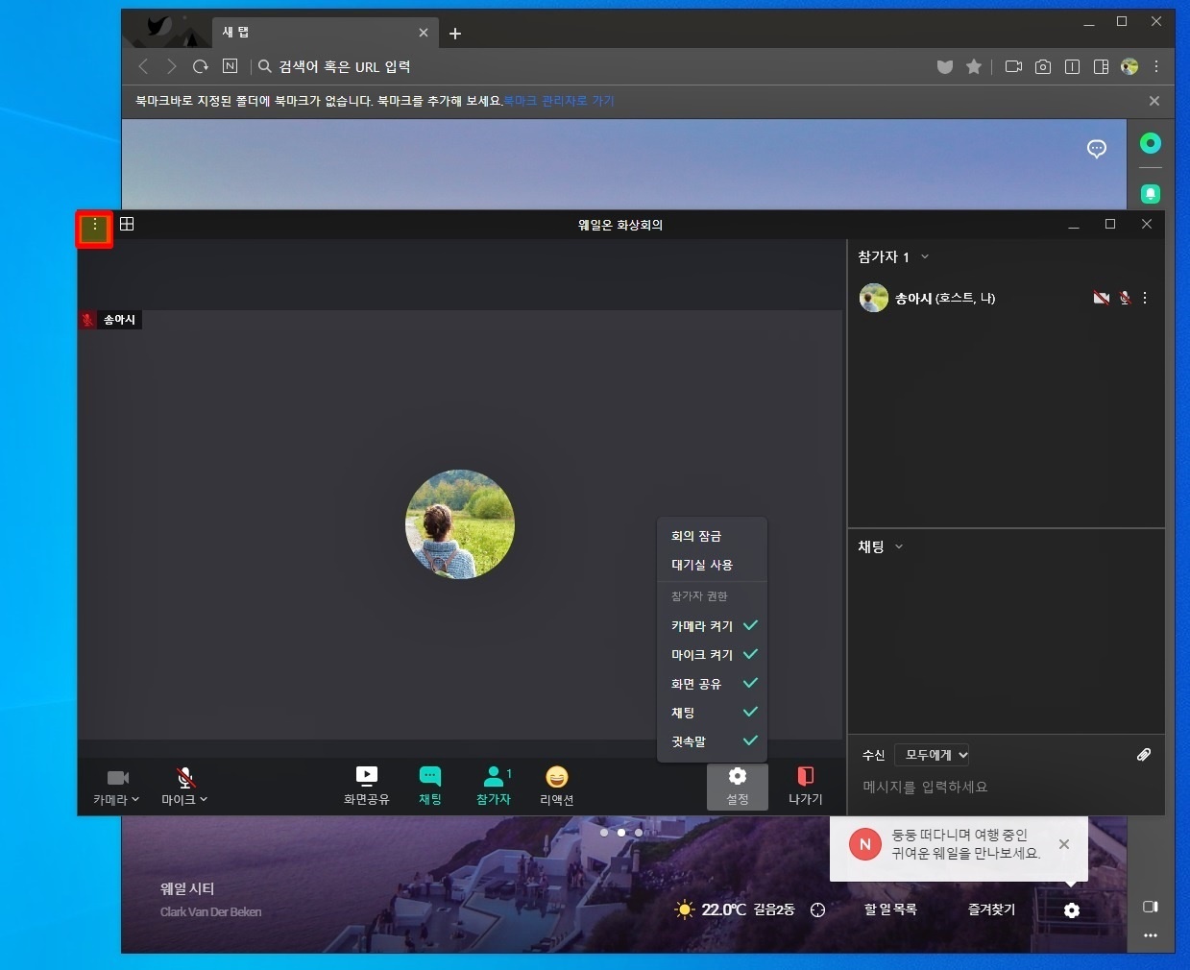Open the browser sidebar panel icon
Screen dimensions: 1190x970
point(1101,66)
